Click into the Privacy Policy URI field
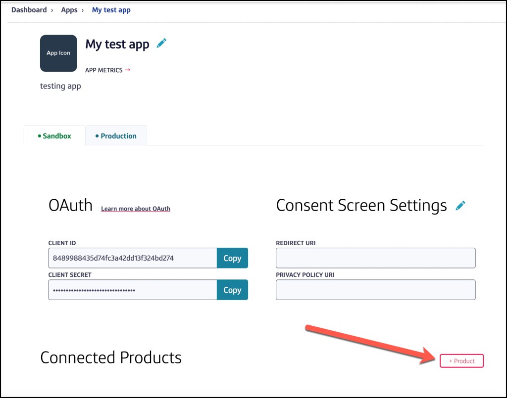507x398 pixels. pos(375,290)
